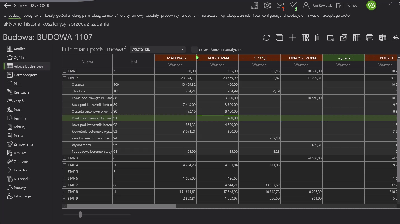Screen dimensions: 400x224
Task: Expand ETAP 9 row
Action: (64, 199)
